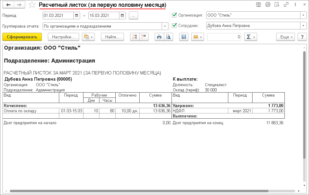The image size is (309, 195).
Task: Expand the Сотрудник dropdown list
Action: click(303, 26)
